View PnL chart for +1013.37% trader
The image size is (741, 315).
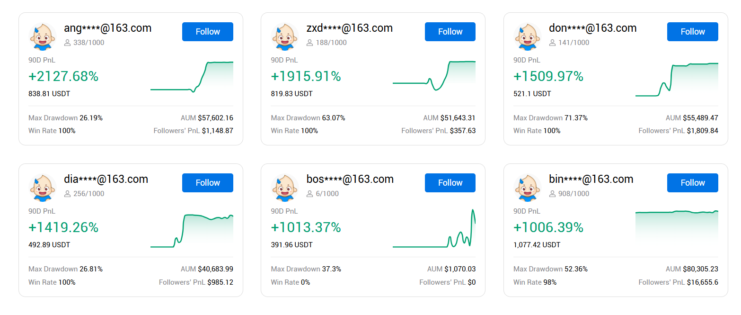(434, 228)
